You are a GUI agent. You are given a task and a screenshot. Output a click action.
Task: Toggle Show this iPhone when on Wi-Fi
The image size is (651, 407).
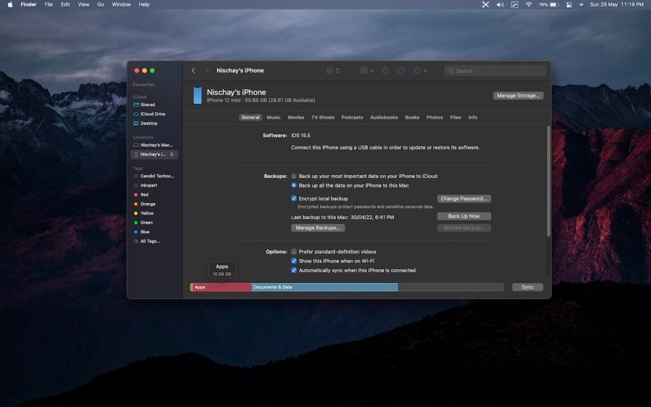click(x=294, y=261)
